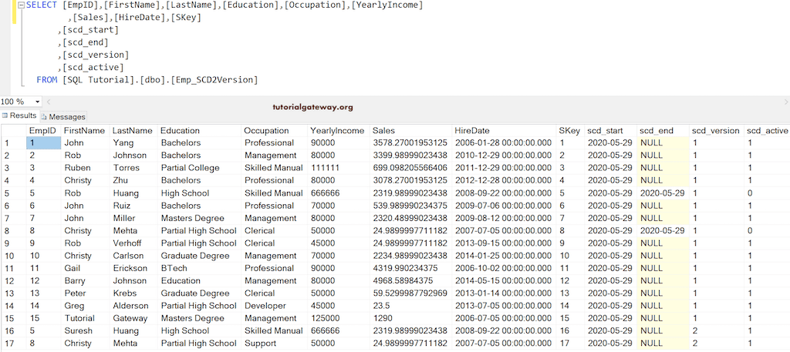Screen dimensions: 790x352
Task: Click HireDate cell '2014-05-15 00:00:00.000'
Action: [x=504, y=280]
